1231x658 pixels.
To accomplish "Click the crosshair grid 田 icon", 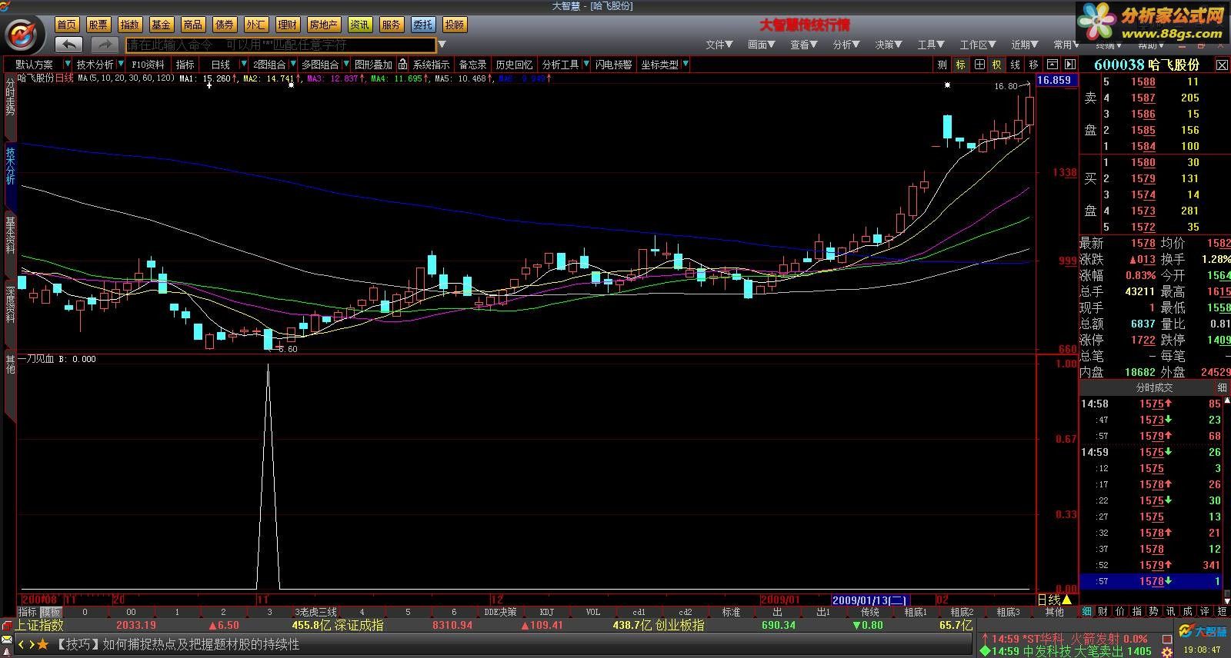I will (979, 65).
